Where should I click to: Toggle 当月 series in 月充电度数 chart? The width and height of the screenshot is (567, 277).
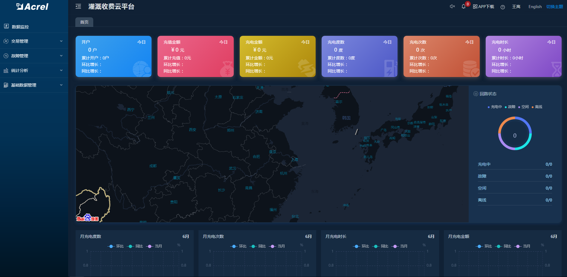pyautogui.click(x=154, y=246)
